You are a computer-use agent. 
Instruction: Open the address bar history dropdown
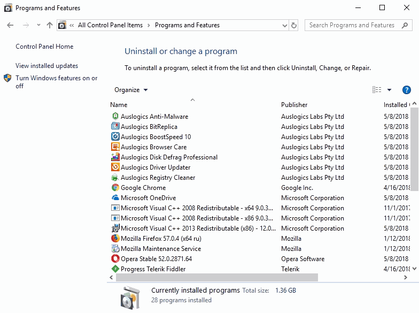[285, 26]
